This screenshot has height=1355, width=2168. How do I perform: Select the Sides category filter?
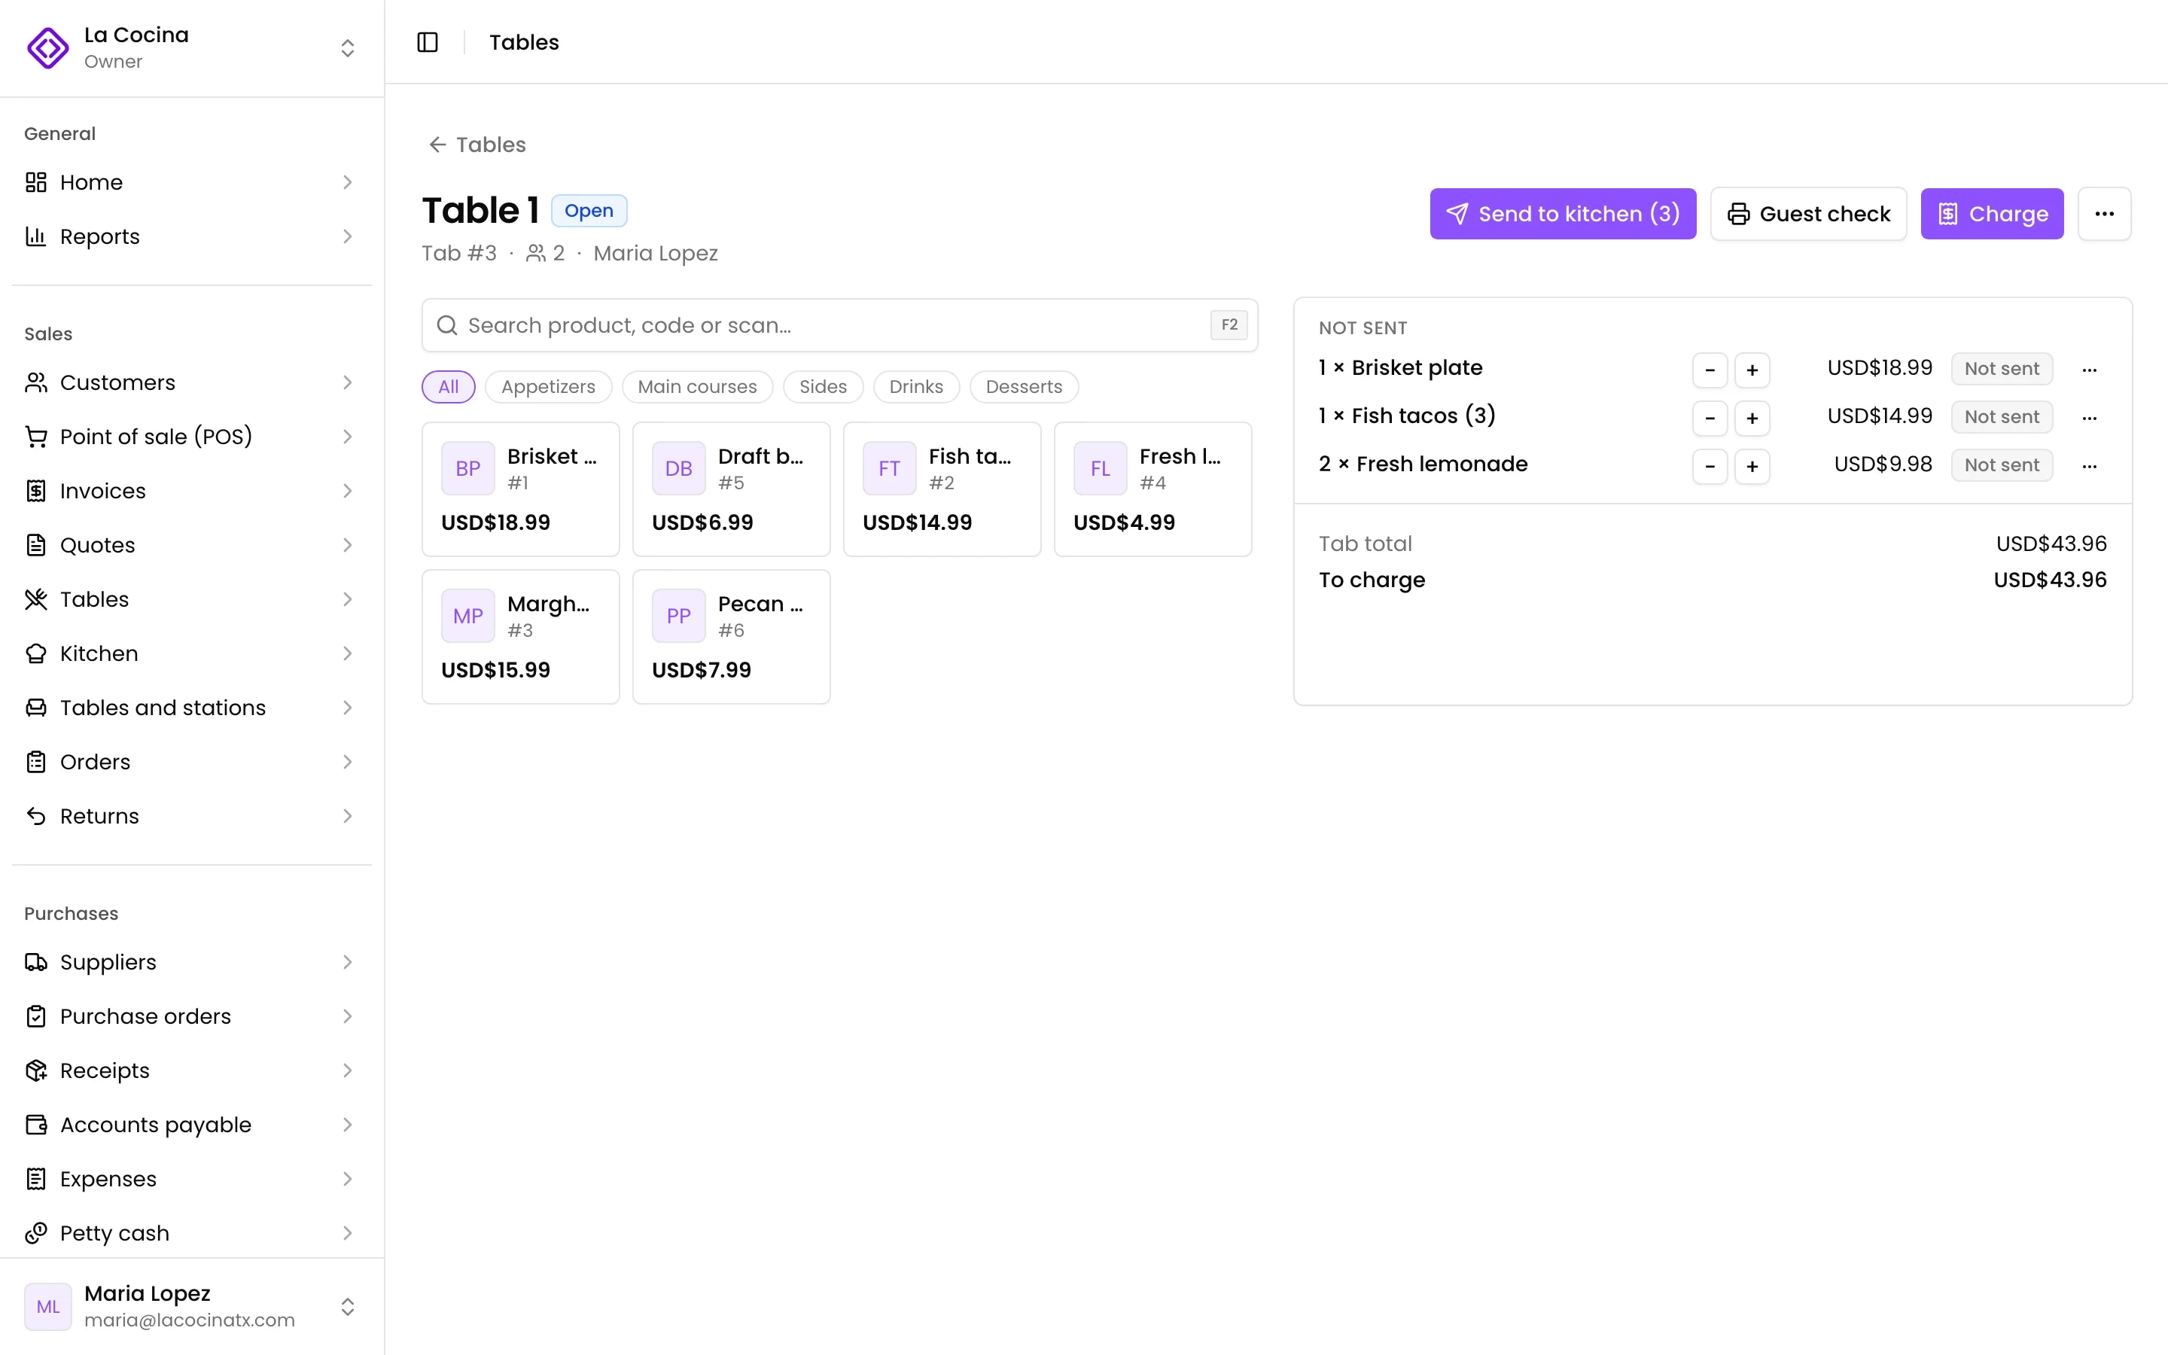(x=822, y=387)
